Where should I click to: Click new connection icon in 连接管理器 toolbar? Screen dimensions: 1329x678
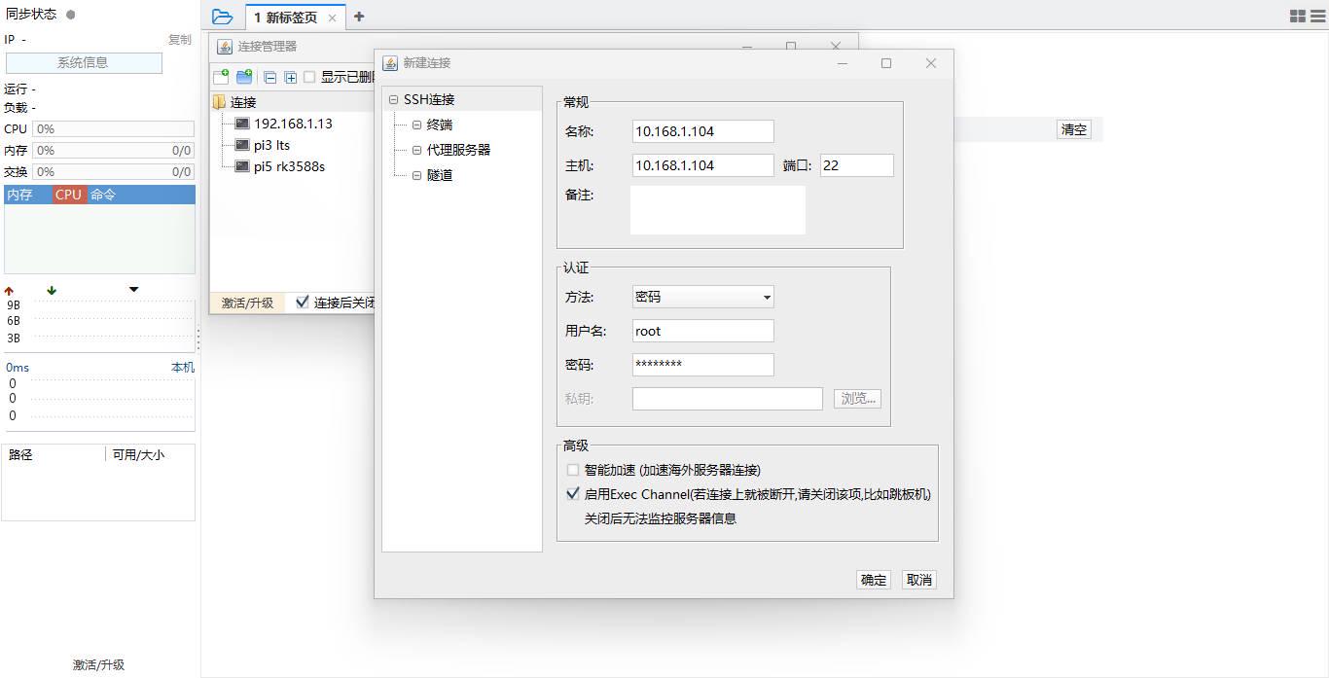(221, 77)
